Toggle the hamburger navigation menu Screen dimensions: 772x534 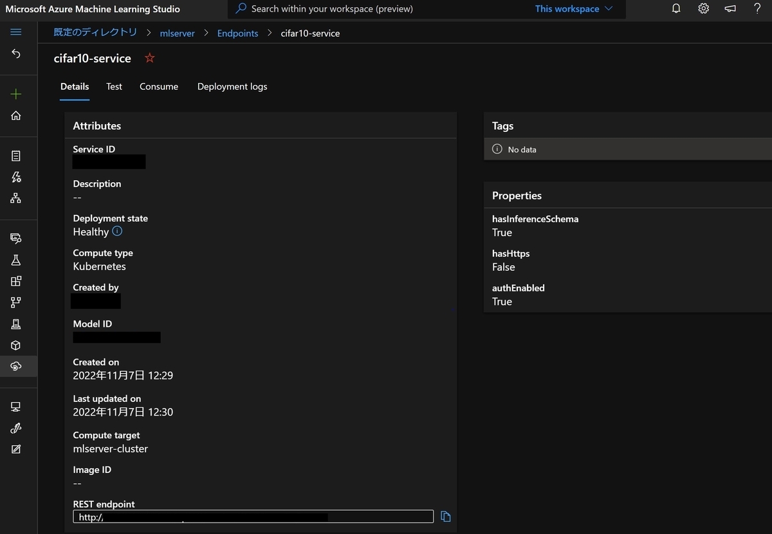(16, 32)
